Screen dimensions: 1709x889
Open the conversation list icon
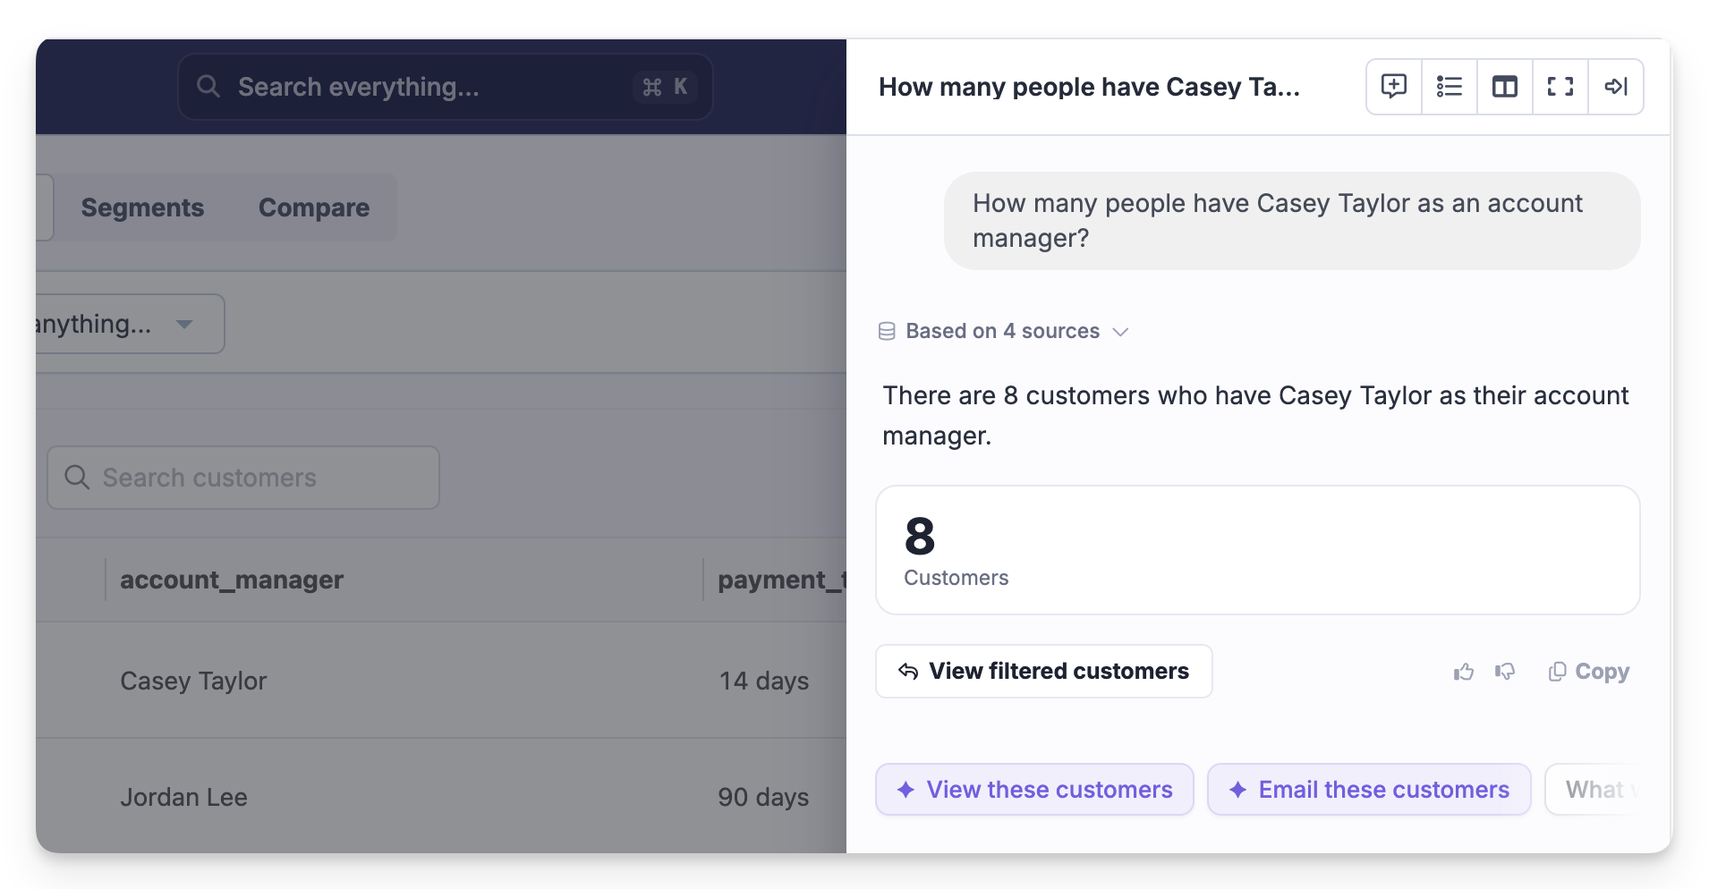(x=1450, y=87)
